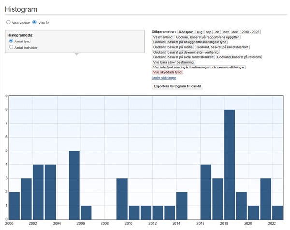
Task: Choose 'Antal fynd' histogram data option
Action: pyautogui.click(x=11, y=41)
